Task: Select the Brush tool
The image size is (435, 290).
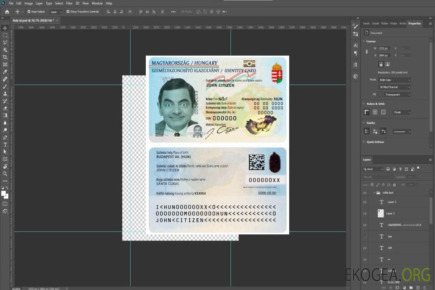Action: tap(5, 86)
